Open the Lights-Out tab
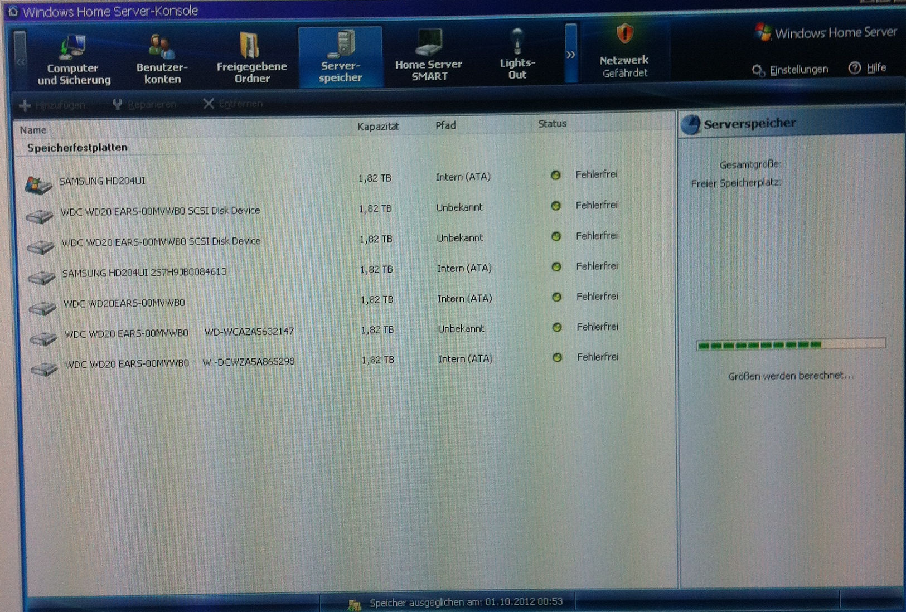This screenshot has height=612, width=906. click(517, 55)
